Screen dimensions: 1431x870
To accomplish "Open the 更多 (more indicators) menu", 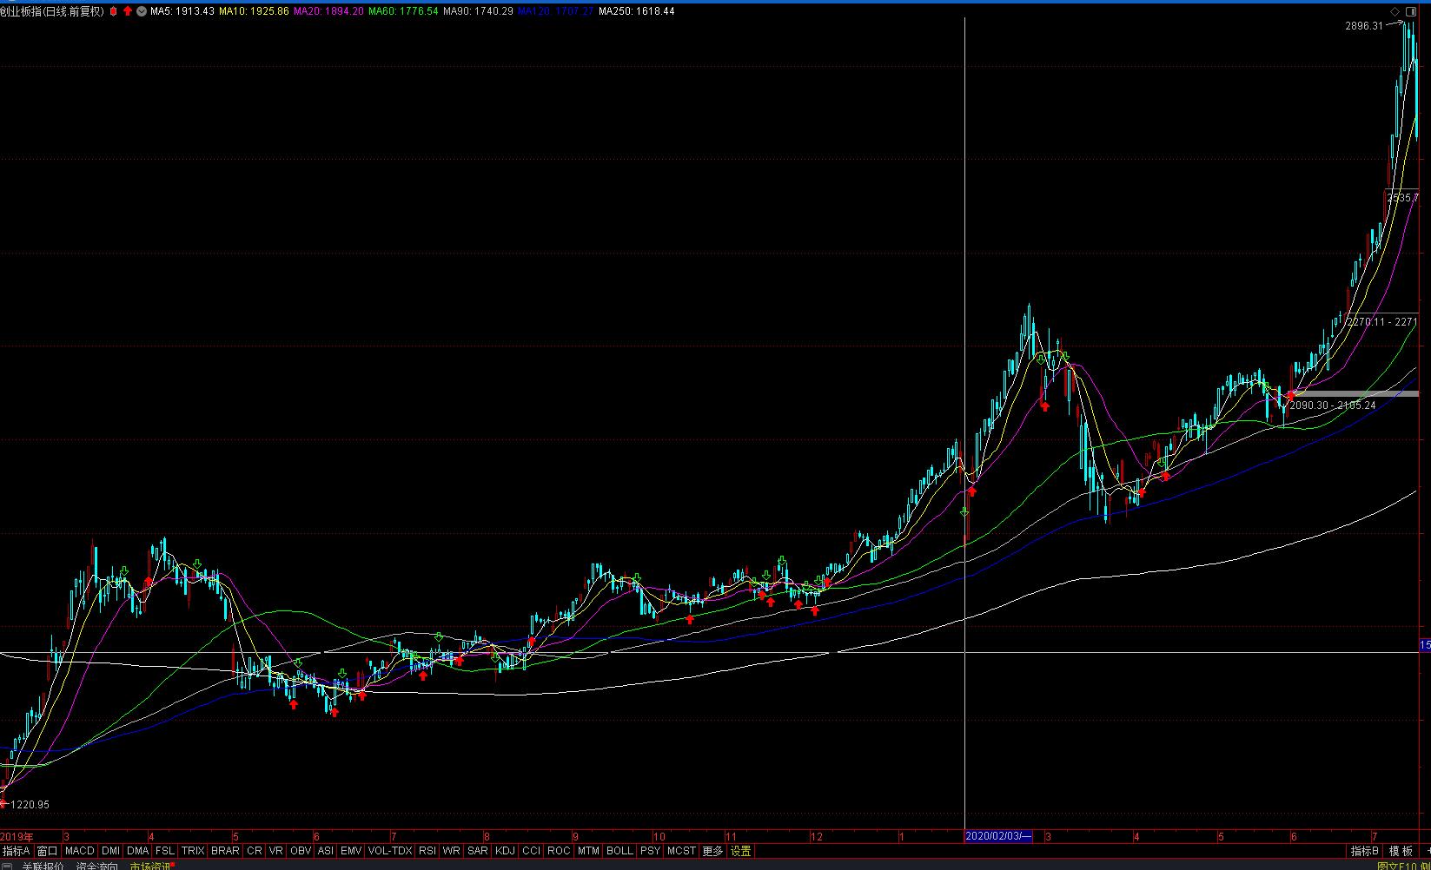I will coord(712,851).
